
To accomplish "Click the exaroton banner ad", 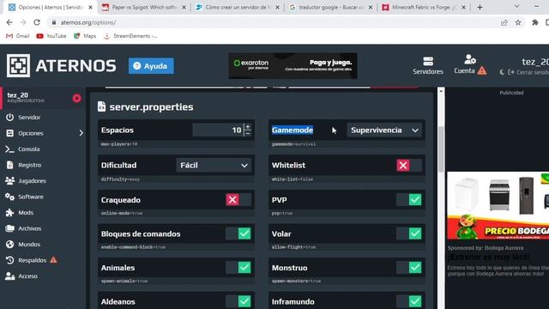I will point(293,65).
